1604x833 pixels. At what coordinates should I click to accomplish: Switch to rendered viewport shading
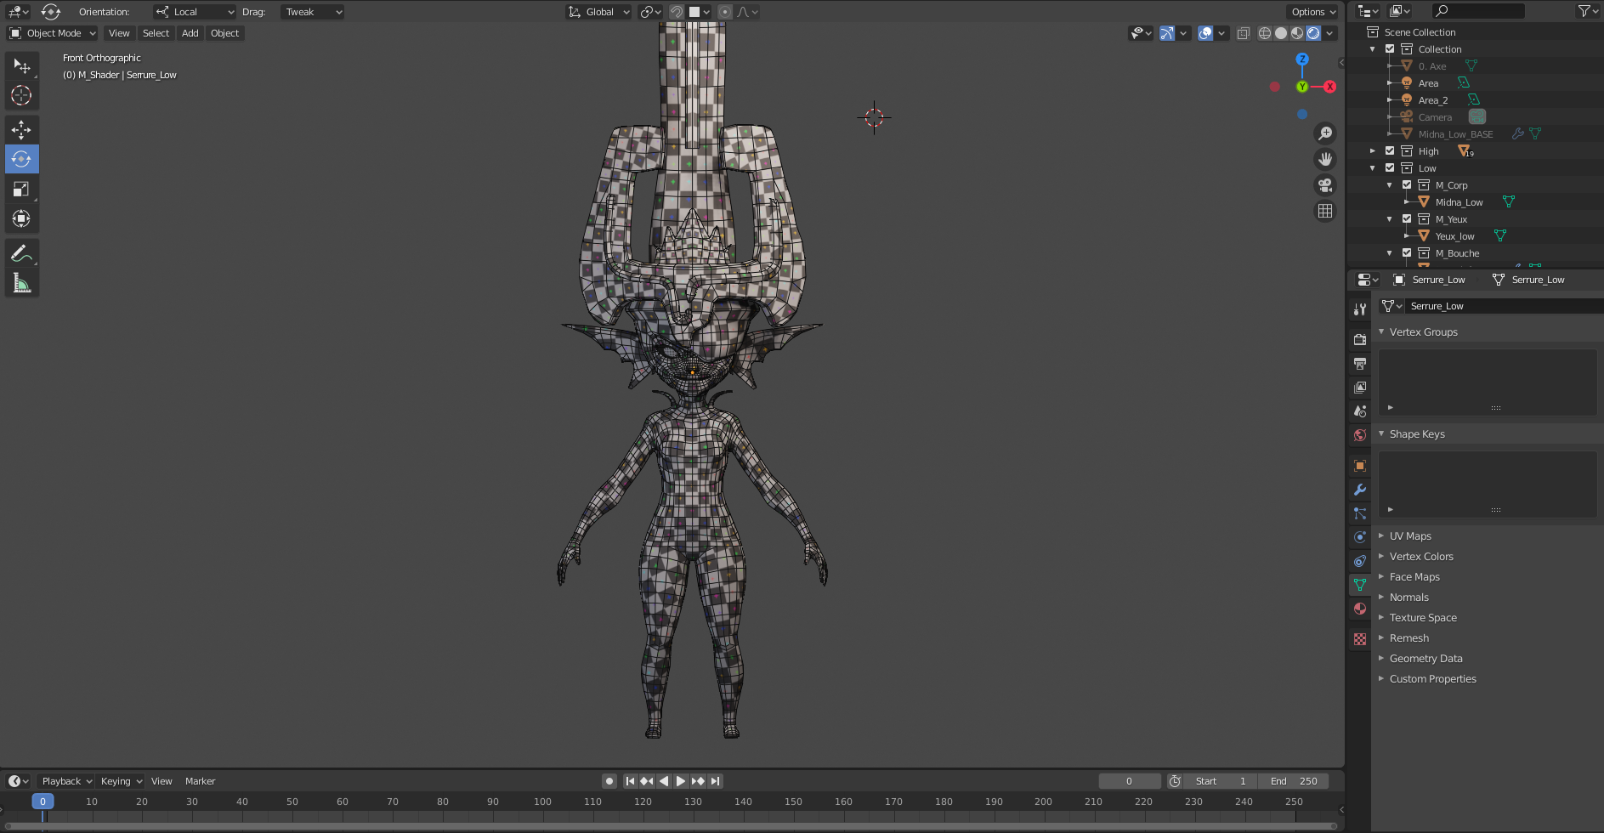click(x=1313, y=33)
